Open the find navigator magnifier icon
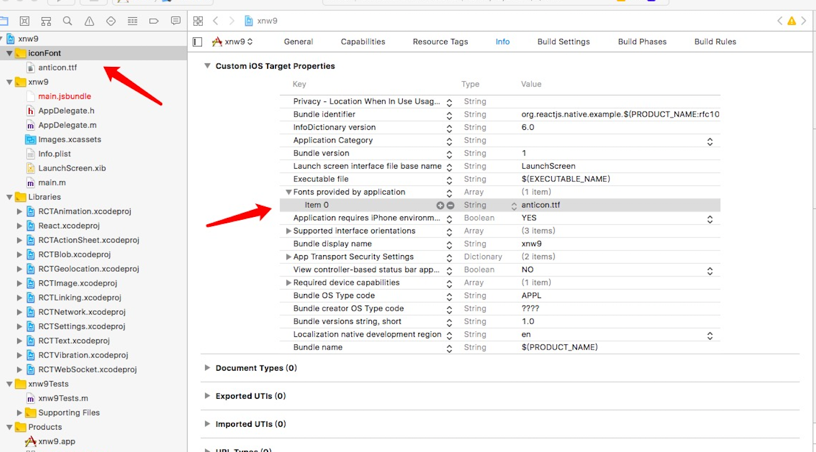816x452 pixels. [68, 21]
